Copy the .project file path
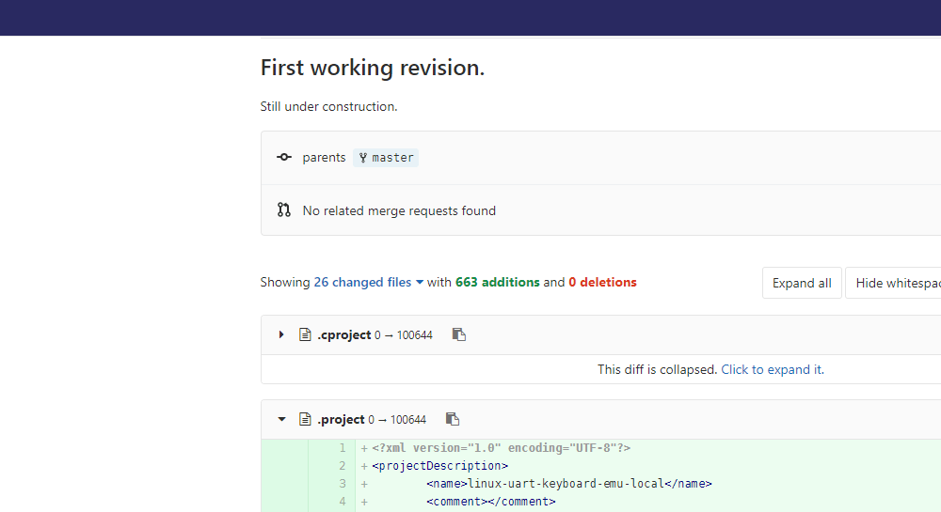941x512 pixels. click(x=453, y=419)
